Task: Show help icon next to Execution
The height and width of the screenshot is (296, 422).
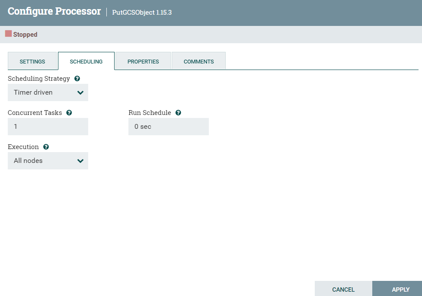Action: click(46, 147)
